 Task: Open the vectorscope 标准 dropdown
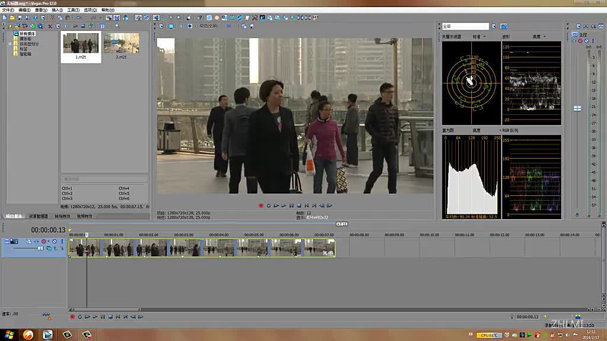478,37
